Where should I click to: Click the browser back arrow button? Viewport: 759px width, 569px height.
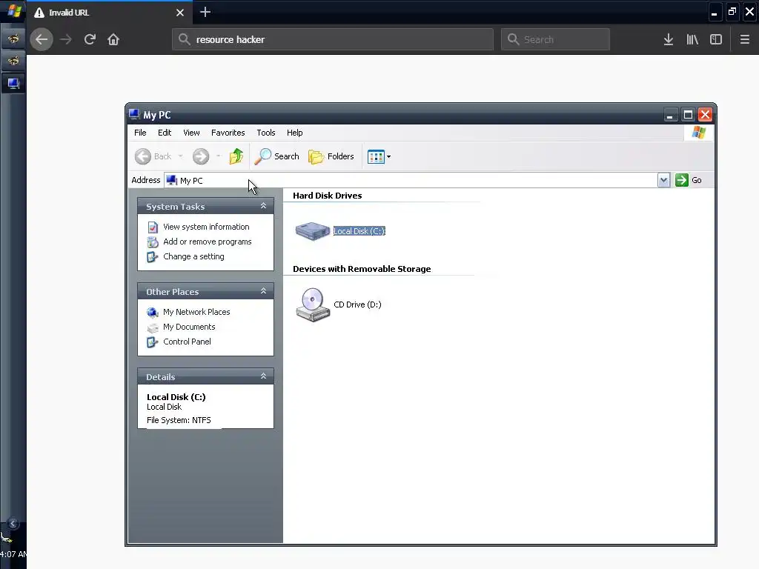[42, 39]
